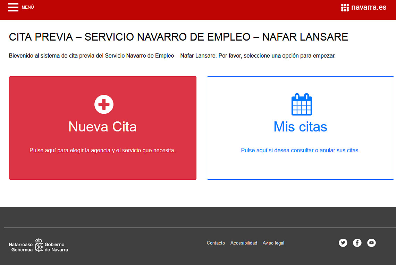This screenshot has height=265, width=396.
Task: Open the YouTube social icon
Action: tap(371, 243)
